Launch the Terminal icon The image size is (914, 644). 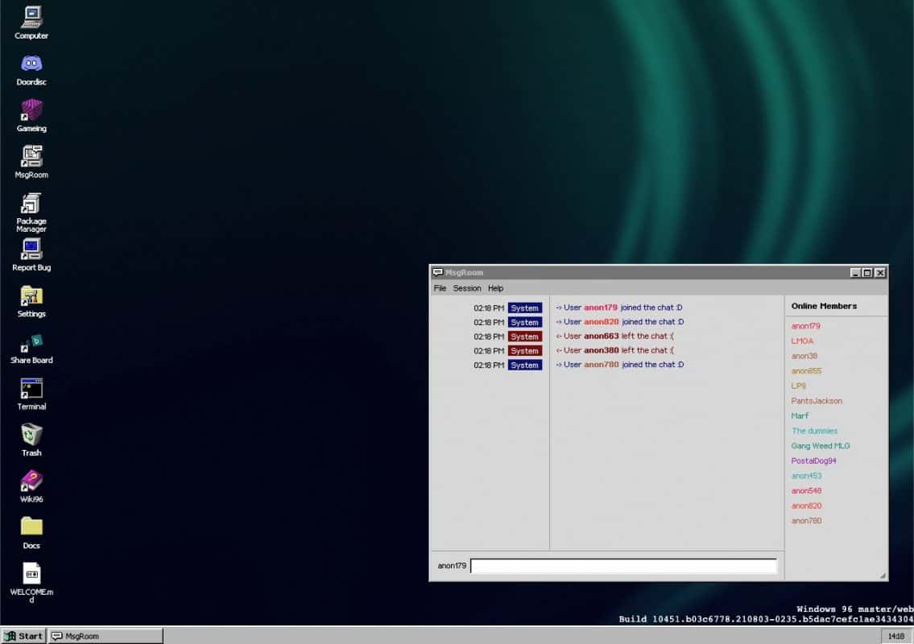coord(31,389)
